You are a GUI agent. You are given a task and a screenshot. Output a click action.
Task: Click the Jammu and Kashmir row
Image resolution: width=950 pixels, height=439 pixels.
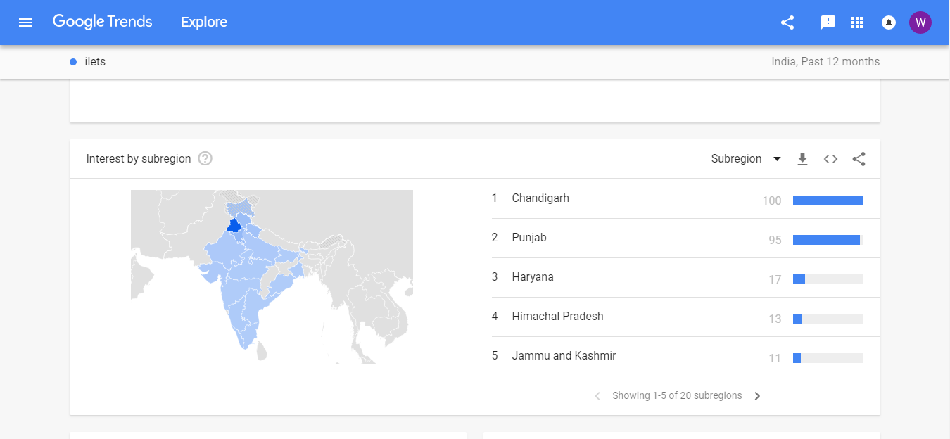pyautogui.click(x=564, y=356)
